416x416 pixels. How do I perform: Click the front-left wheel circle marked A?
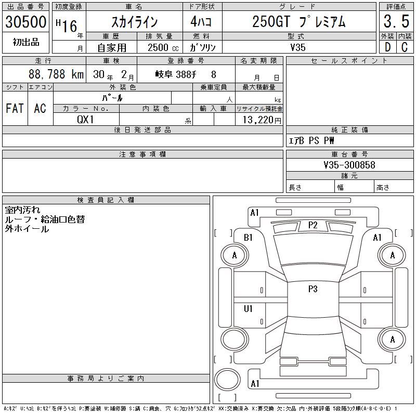pyautogui.click(x=234, y=255)
